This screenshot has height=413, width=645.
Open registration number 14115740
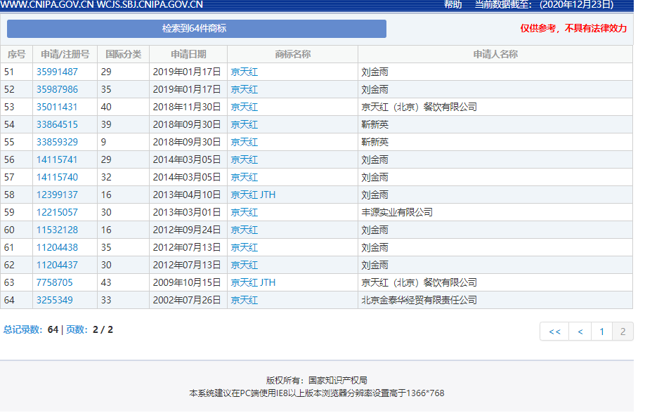point(57,177)
